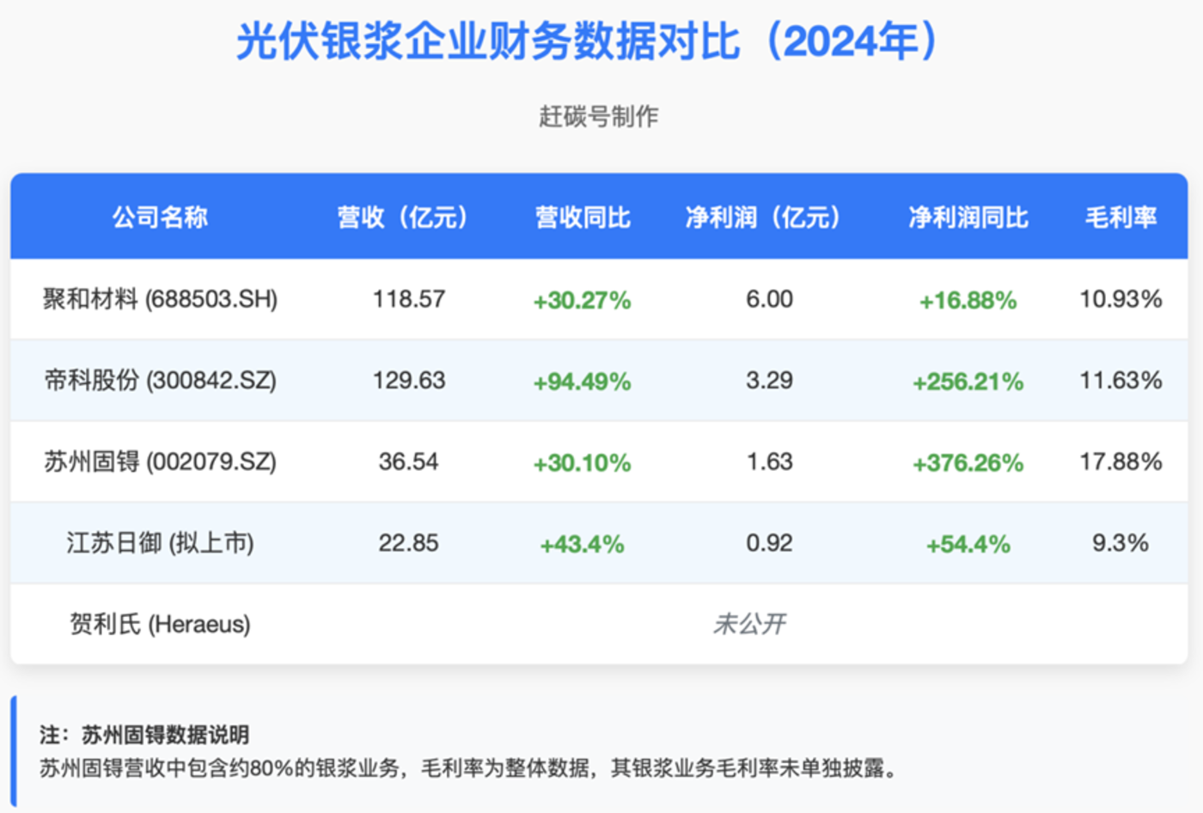Screen dimensions: 1203x813
Task: Click the 129.63 revenue figure
Action: point(408,380)
